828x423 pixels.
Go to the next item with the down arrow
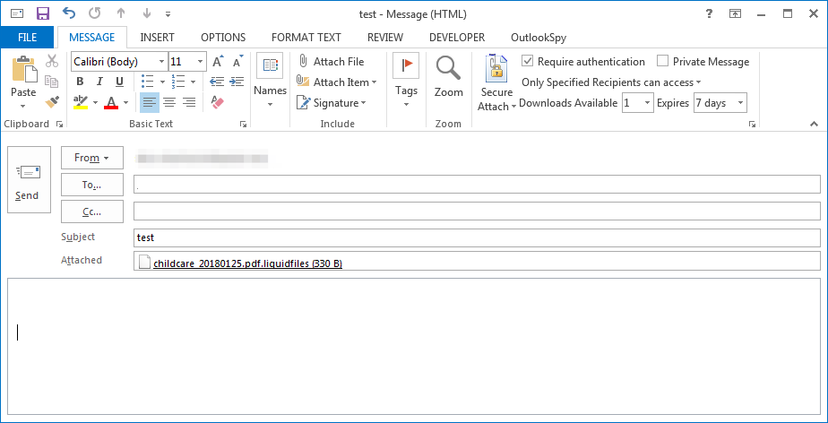point(147,13)
